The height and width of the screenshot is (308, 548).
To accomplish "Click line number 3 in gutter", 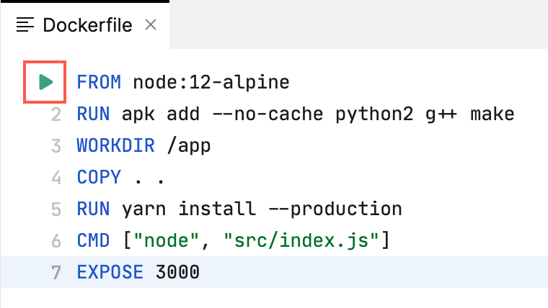I will click(x=56, y=145).
